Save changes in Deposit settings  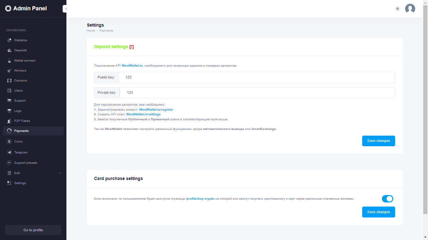point(378,141)
